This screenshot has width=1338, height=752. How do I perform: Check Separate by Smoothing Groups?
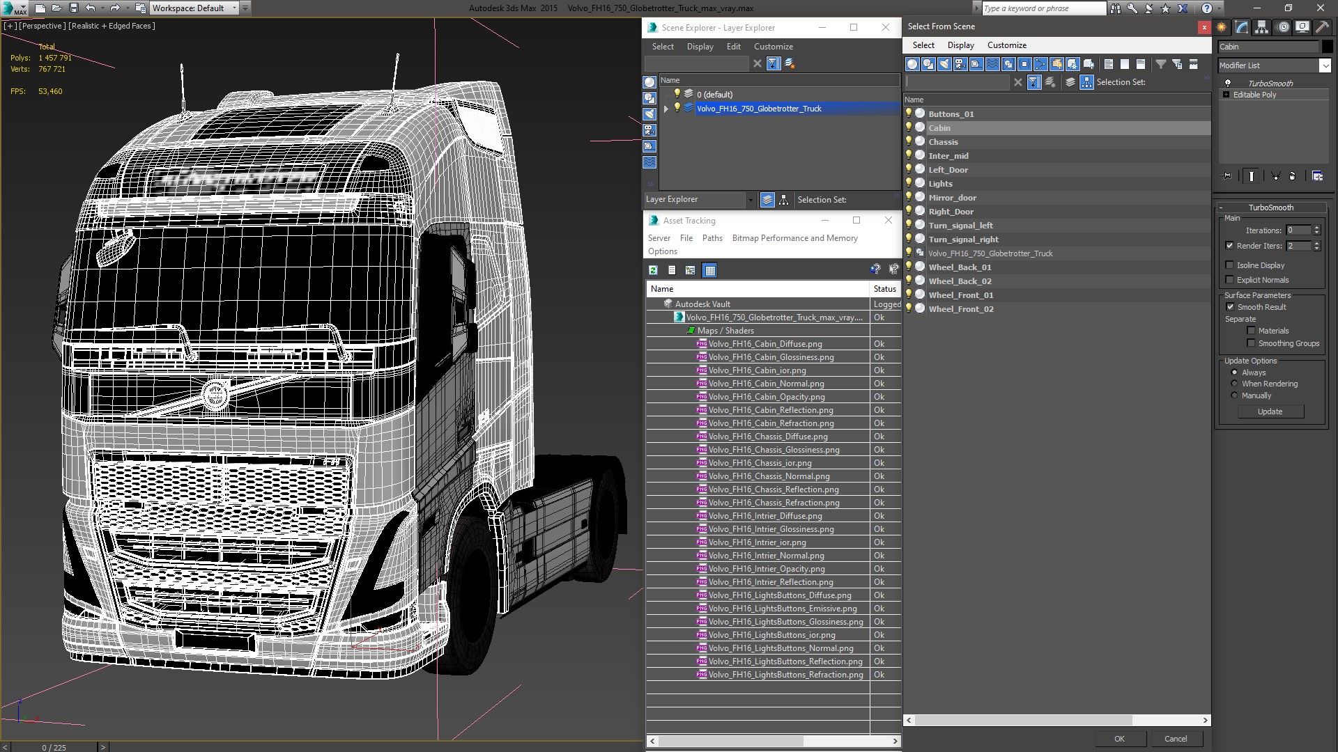point(1252,343)
